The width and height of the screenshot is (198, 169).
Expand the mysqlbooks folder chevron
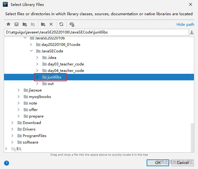pyautogui.click(x=19, y=96)
